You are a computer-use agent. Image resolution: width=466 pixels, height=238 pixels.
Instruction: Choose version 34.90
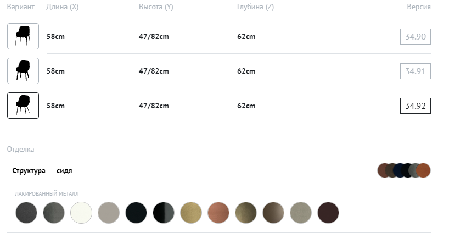[416, 37]
